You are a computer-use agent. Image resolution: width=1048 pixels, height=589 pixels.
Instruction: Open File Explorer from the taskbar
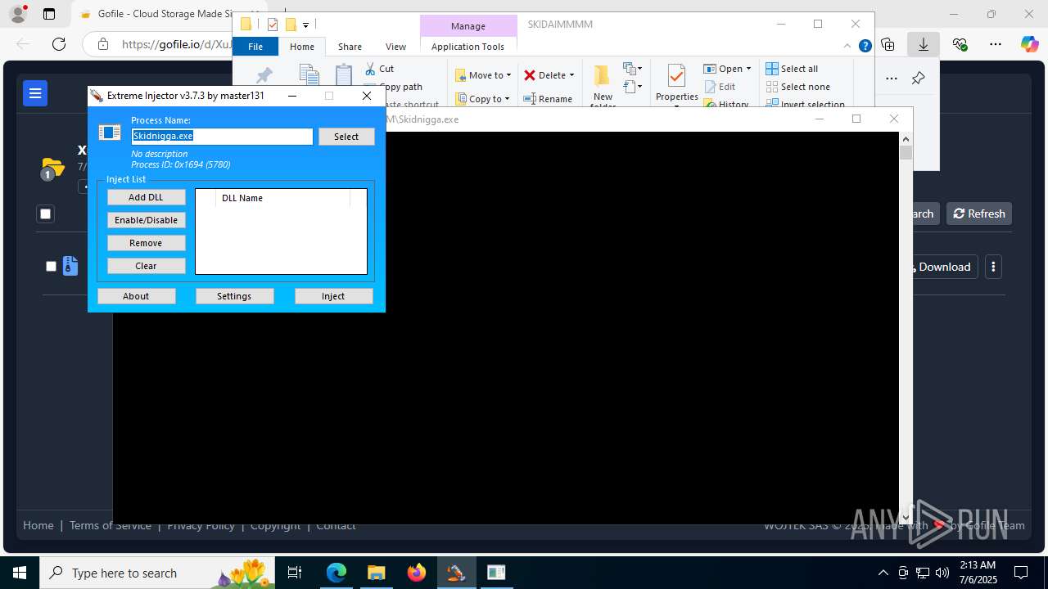pyautogui.click(x=376, y=573)
